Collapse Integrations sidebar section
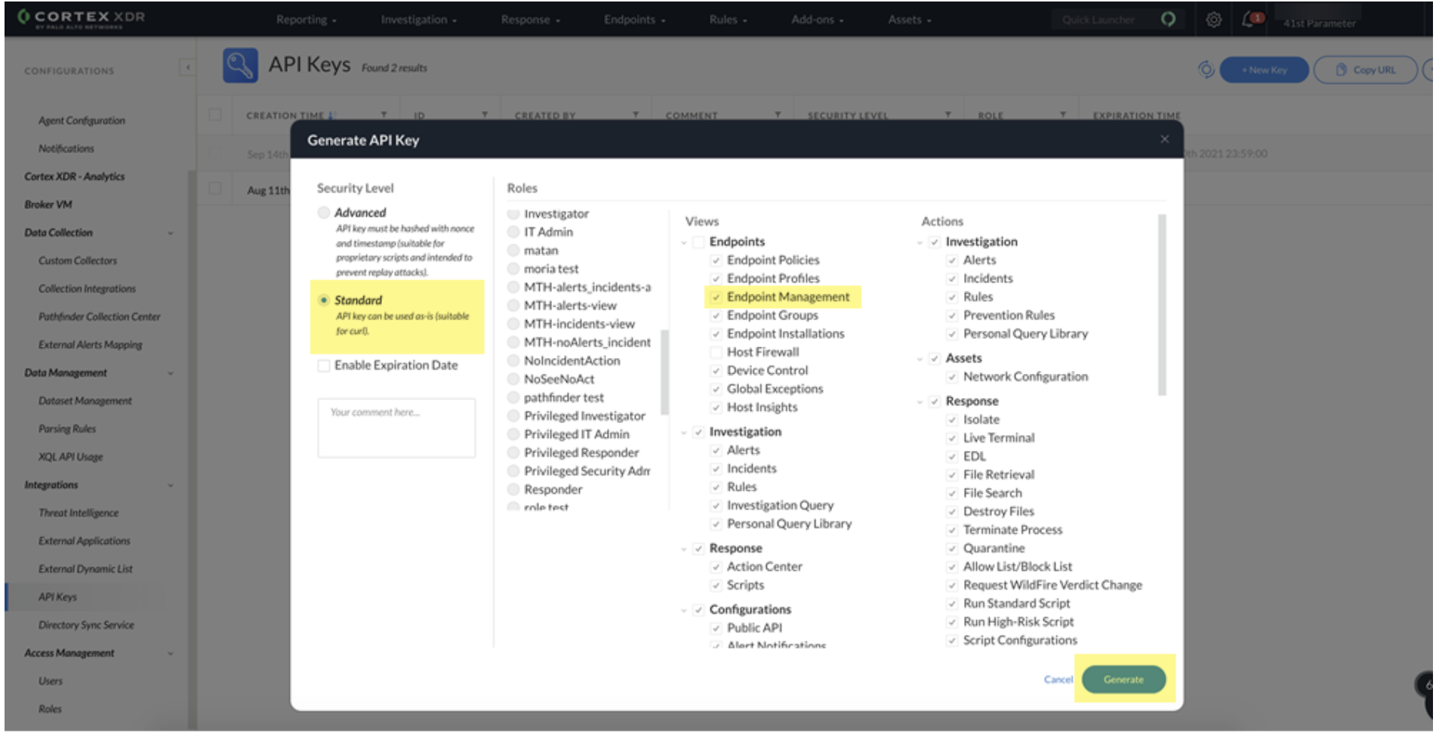The image size is (1436, 734). point(171,485)
